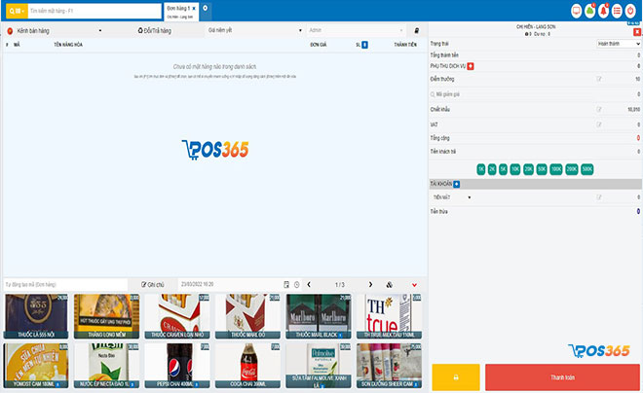Add YOMOST CAM 180ML product
The image size is (643, 393).
[x=36, y=366]
